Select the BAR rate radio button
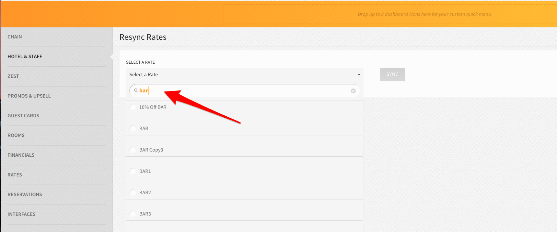Viewport: 557px width, 232px height. [x=133, y=128]
